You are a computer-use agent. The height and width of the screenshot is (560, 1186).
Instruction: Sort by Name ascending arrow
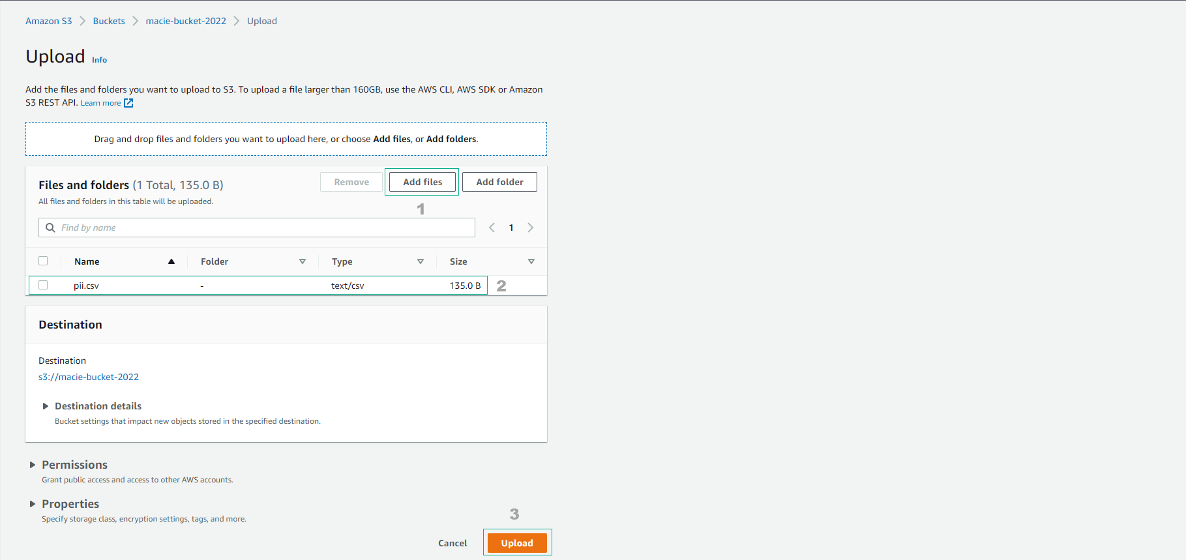pyautogui.click(x=171, y=261)
